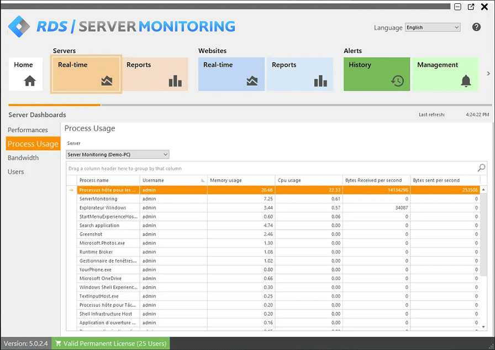The width and height of the screenshot is (495, 350).
Task: Open the Language dropdown
Action: click(433, 27)
